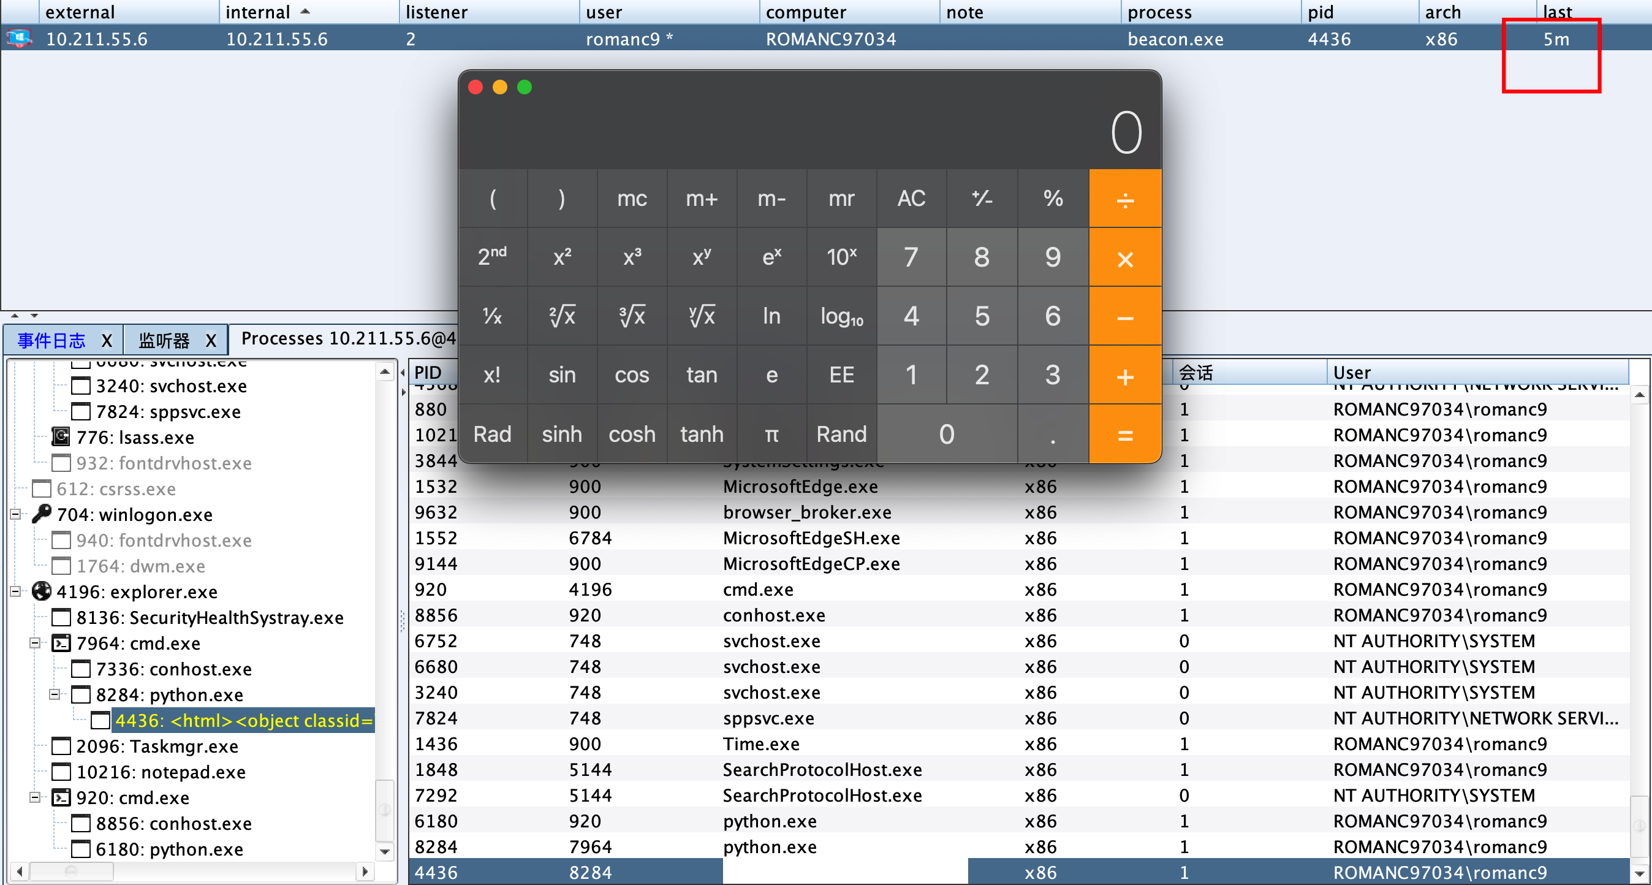Select 10216: notepad.exe in the tree
The width and height of the screenshot is (1652, 885).
pyautogui.click(x=161, y=772)
